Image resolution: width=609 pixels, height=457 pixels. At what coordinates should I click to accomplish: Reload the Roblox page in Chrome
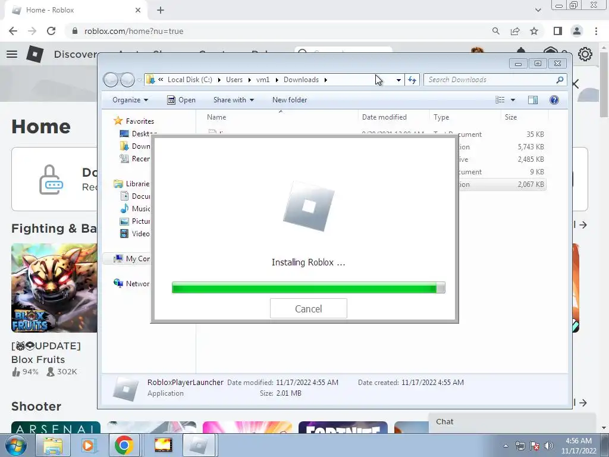pos(51,31)
